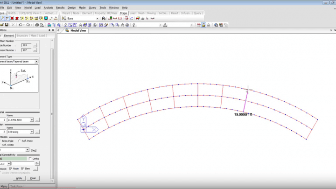Open the Element Type dropdown

click(36, 62)
